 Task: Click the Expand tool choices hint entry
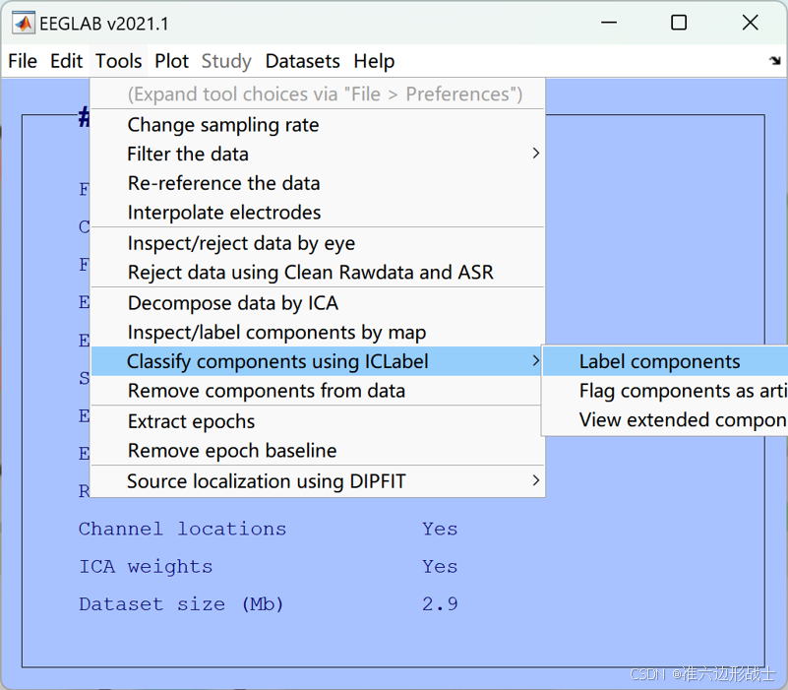coord(318,94)
